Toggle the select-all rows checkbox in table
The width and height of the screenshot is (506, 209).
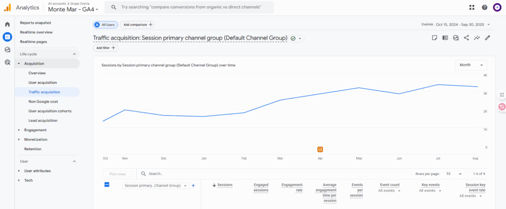point(107,185)
